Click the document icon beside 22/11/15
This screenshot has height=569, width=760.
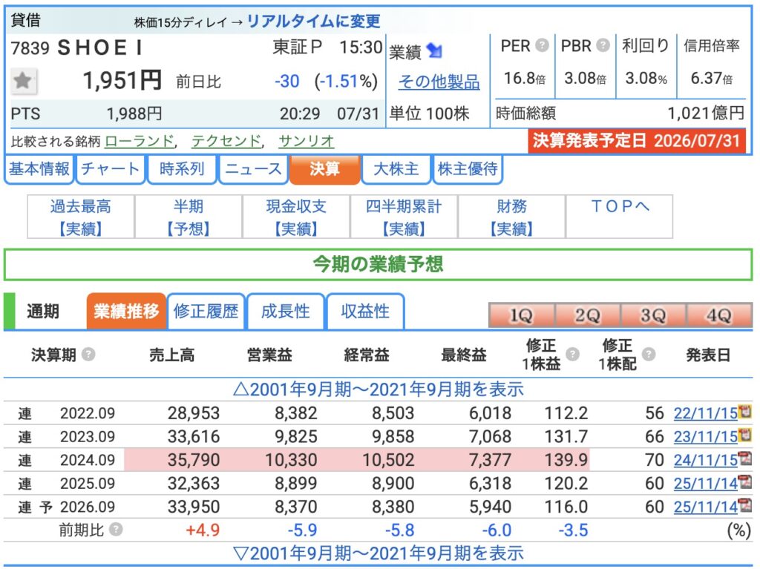745,412
